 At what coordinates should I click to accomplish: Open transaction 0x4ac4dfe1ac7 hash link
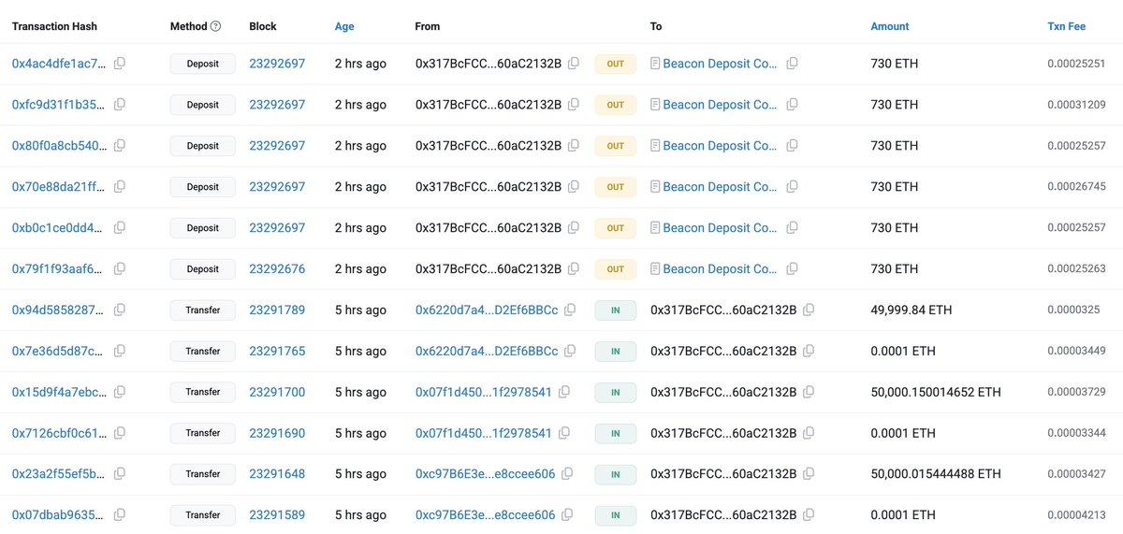pyautogui.click(x=59, y=64)
